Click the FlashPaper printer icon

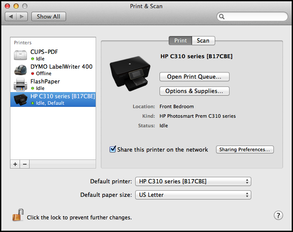click(20, 85)
